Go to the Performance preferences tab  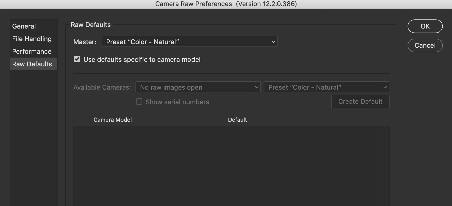(x=32, y=51)
